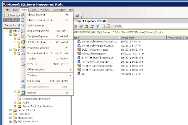Go back in Object Explorer Details

coord(76,26)
